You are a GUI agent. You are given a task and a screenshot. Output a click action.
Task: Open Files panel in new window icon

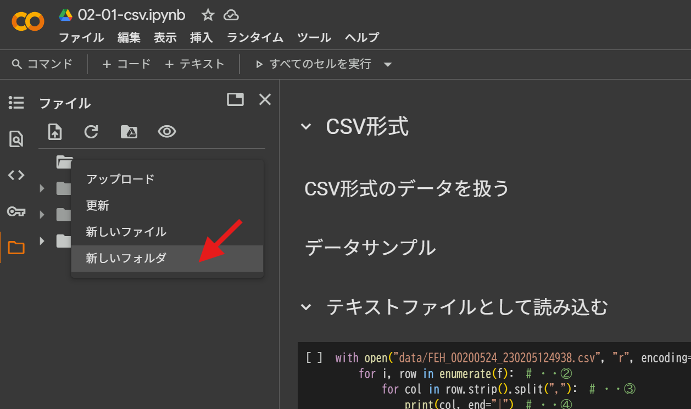tap(235, 99)
